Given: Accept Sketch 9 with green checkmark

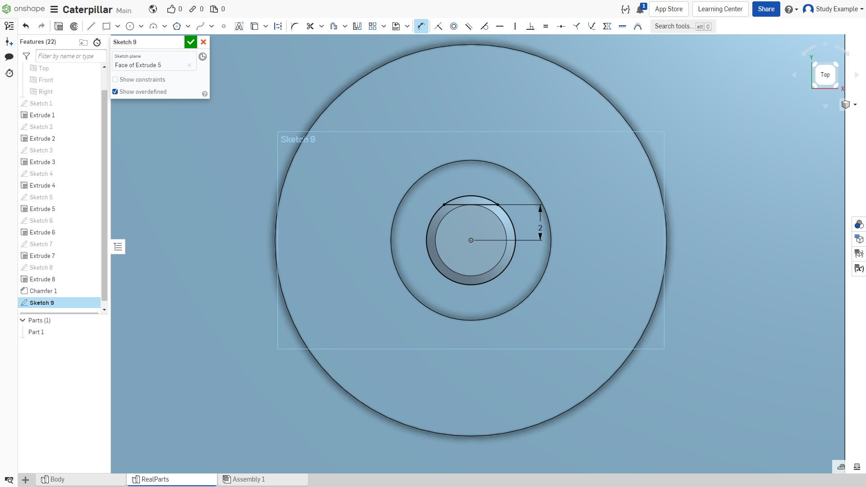Looking at the screenshot, I should coord(191,42).
